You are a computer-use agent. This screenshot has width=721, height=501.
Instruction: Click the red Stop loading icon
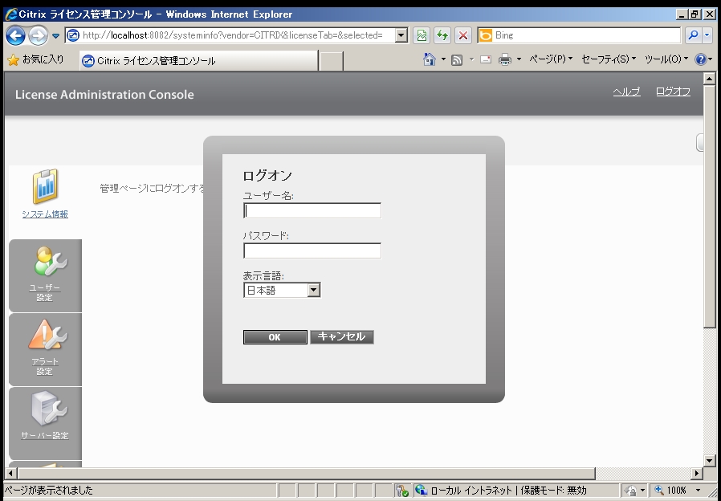pos(463,35)
